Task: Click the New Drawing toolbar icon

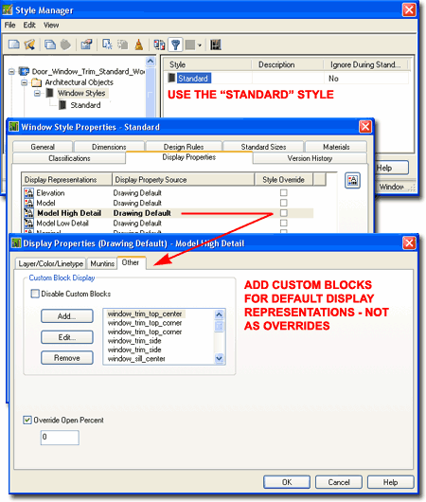Action: 14,45
